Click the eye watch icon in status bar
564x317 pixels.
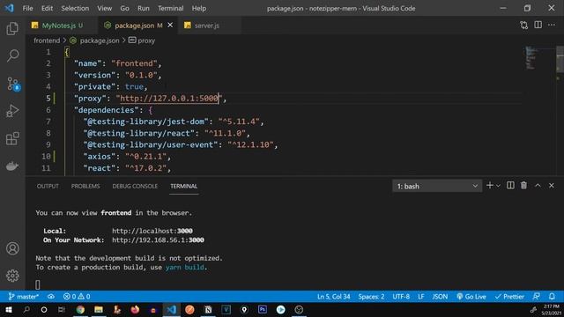click(51, 297)
